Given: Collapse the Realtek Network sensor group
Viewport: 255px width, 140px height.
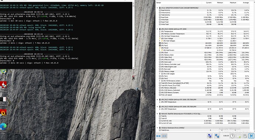Looking at the screenshot, I should 157,114.
